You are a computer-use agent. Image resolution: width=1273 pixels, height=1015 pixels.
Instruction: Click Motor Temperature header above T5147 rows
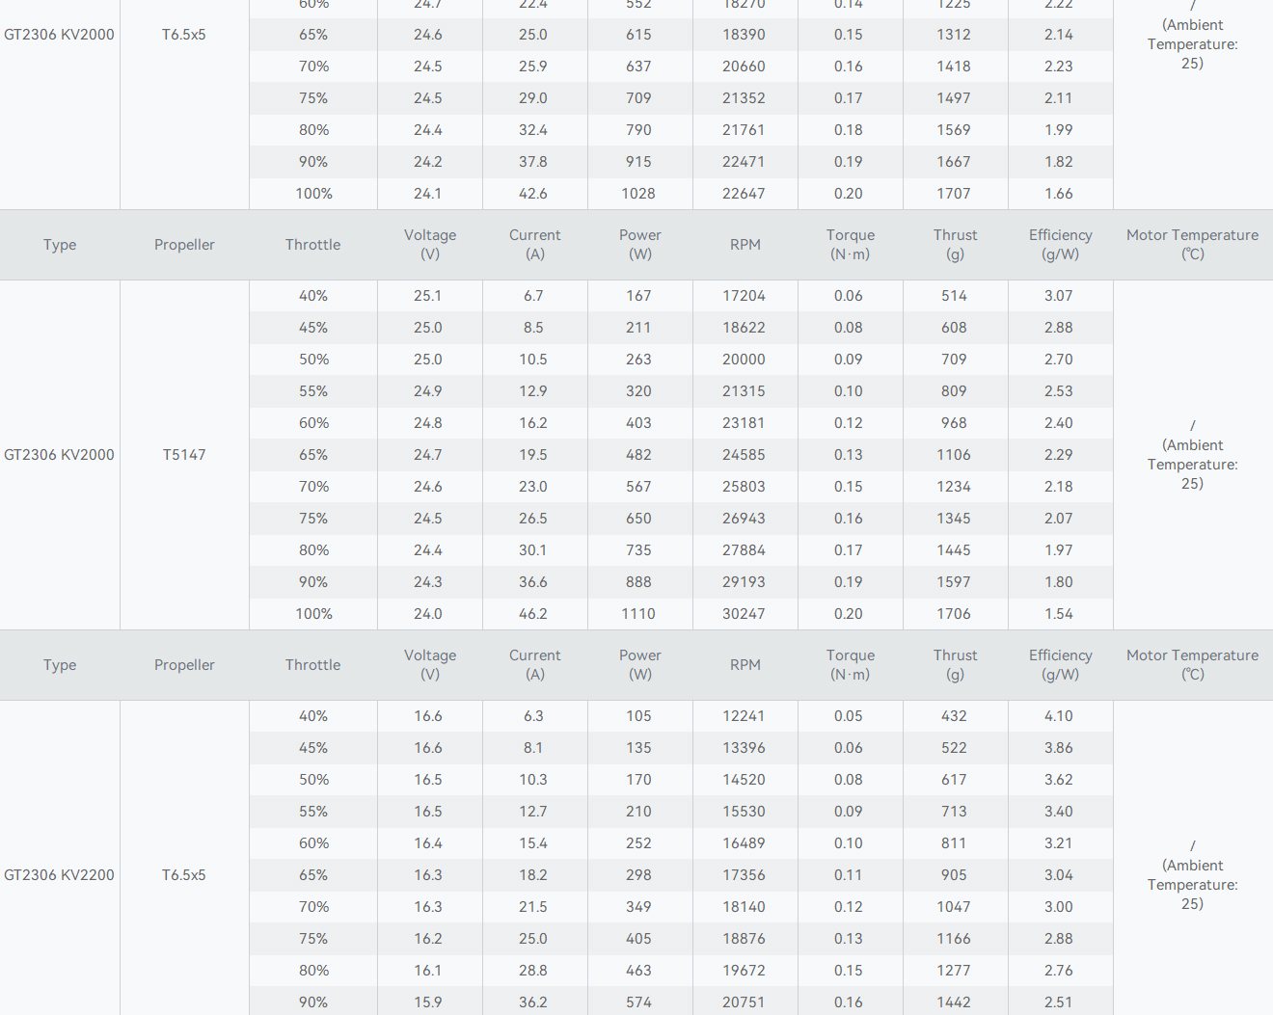click(1192, 245)
